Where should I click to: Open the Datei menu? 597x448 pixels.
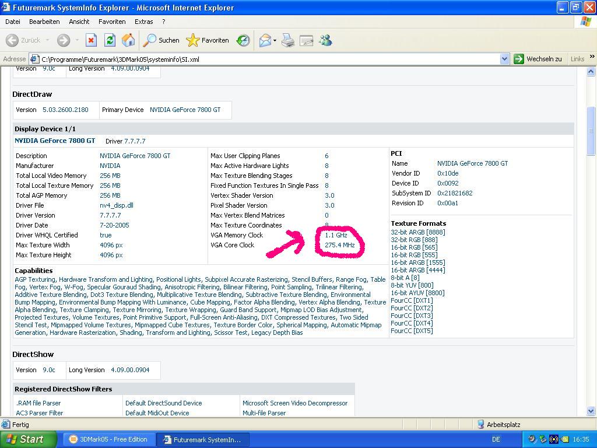pos(13,22)
